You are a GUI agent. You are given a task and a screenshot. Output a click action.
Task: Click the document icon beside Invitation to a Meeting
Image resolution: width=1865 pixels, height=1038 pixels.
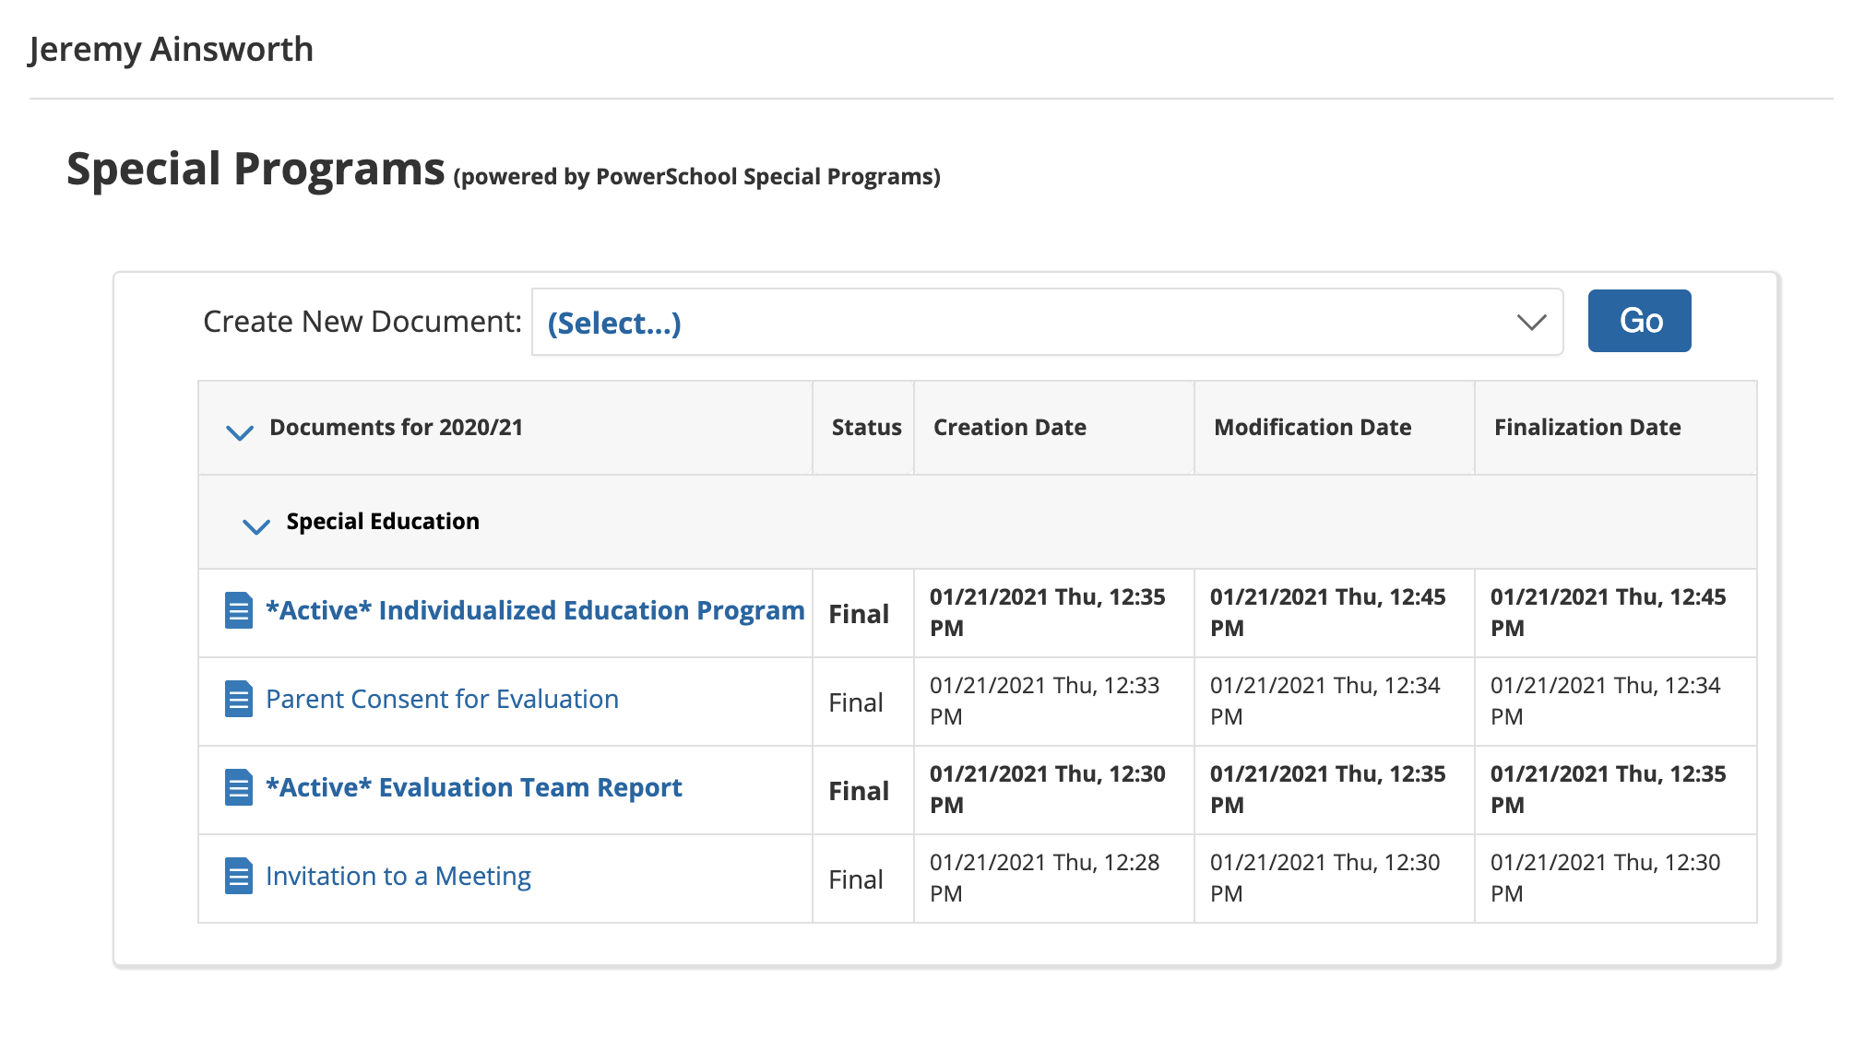coord(238,876)
